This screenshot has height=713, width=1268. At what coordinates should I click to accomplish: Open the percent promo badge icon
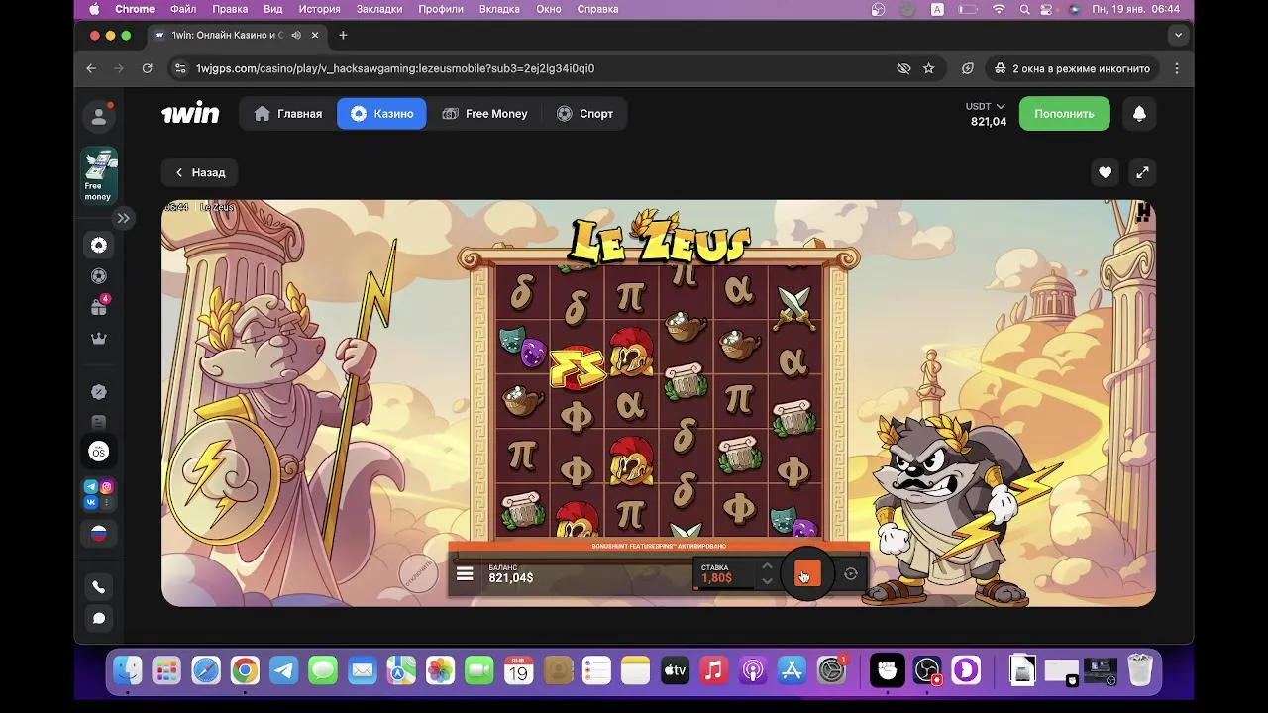pos(99,392)
